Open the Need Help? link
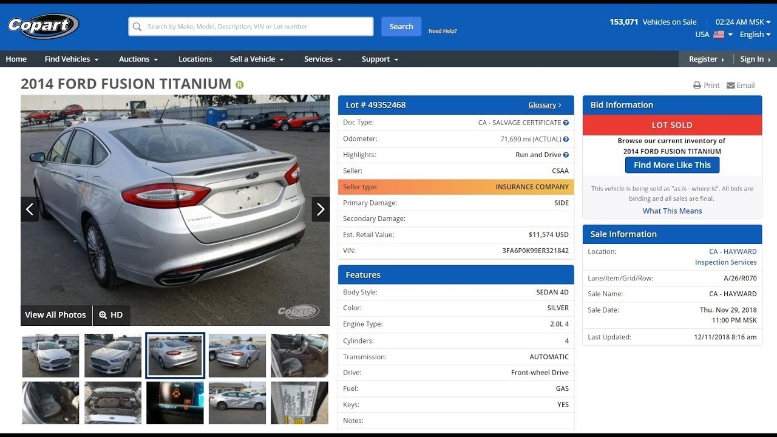Viewport: 777px width, 437px height. tap(443, 31)
